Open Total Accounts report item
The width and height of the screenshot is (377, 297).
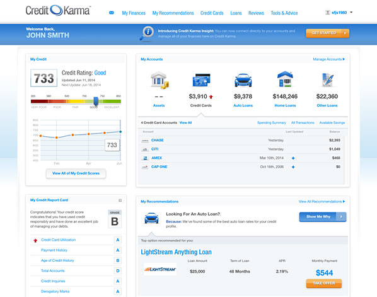click(53, 271)
